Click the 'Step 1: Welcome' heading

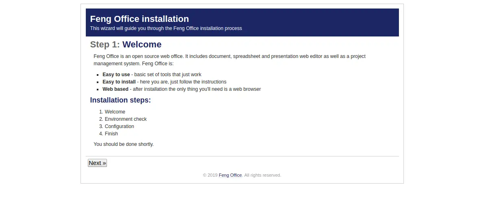[x=126, y=44]
